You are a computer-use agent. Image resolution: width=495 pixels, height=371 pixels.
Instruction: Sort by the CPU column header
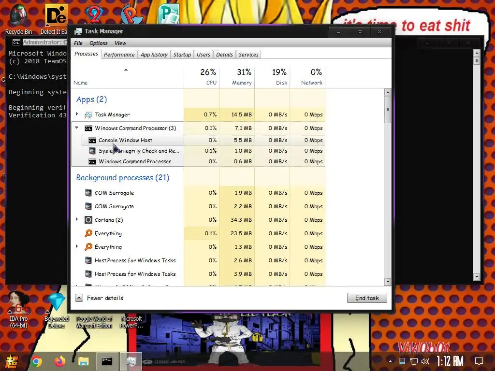click(202, 77)
